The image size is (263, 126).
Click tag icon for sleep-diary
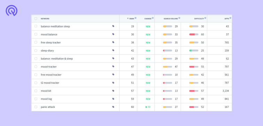(x=113, y=51)
